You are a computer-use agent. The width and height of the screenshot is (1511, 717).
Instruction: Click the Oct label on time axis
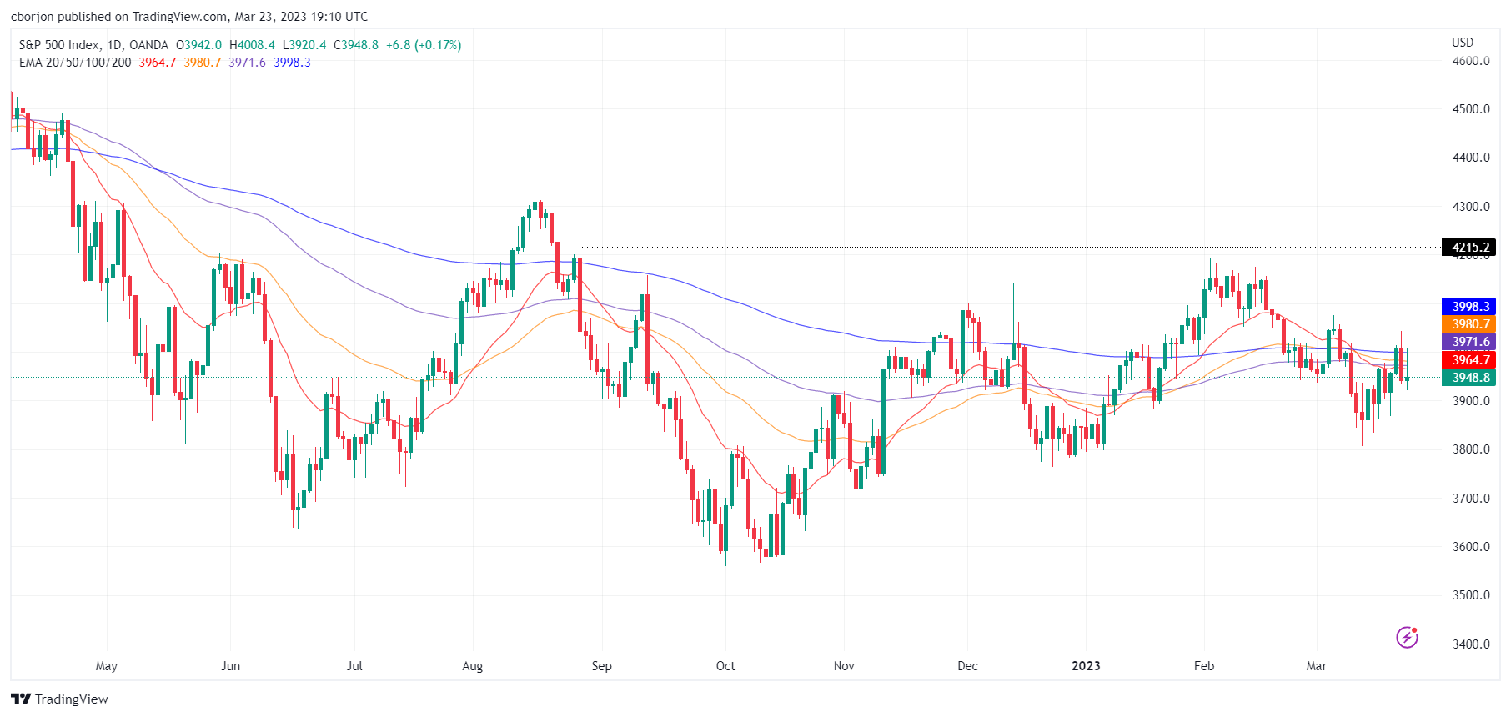(725, 666)
